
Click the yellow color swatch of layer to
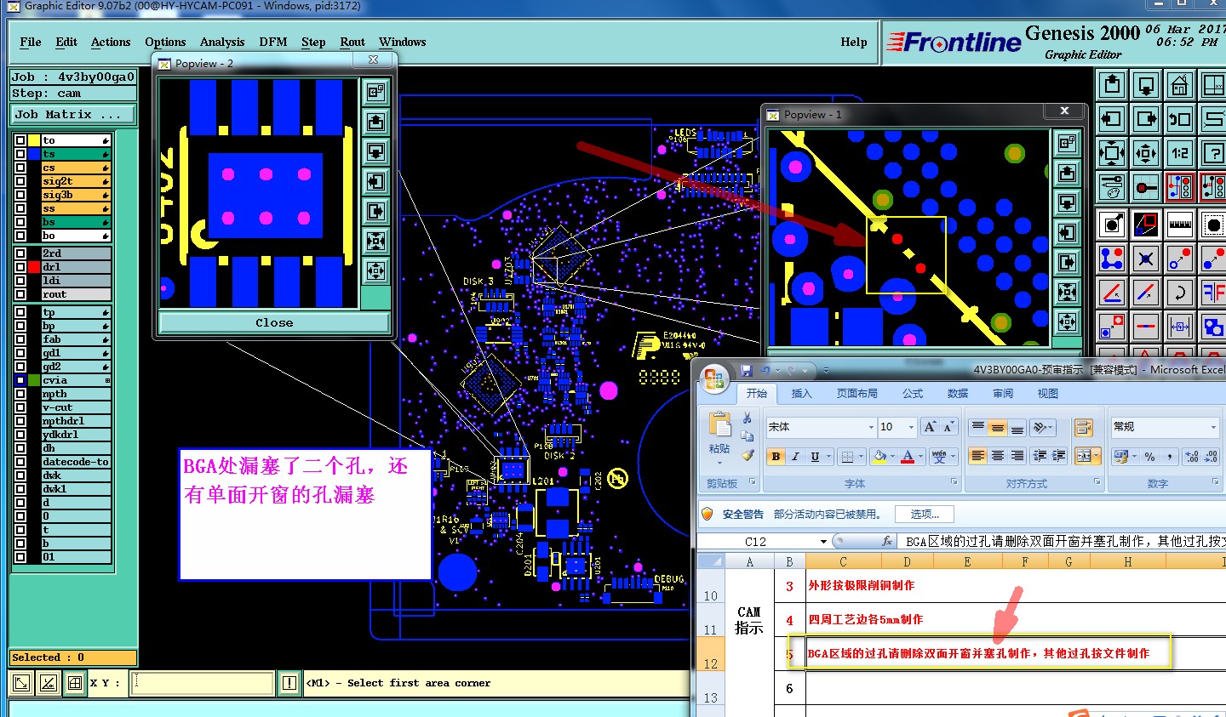[34, 140]
